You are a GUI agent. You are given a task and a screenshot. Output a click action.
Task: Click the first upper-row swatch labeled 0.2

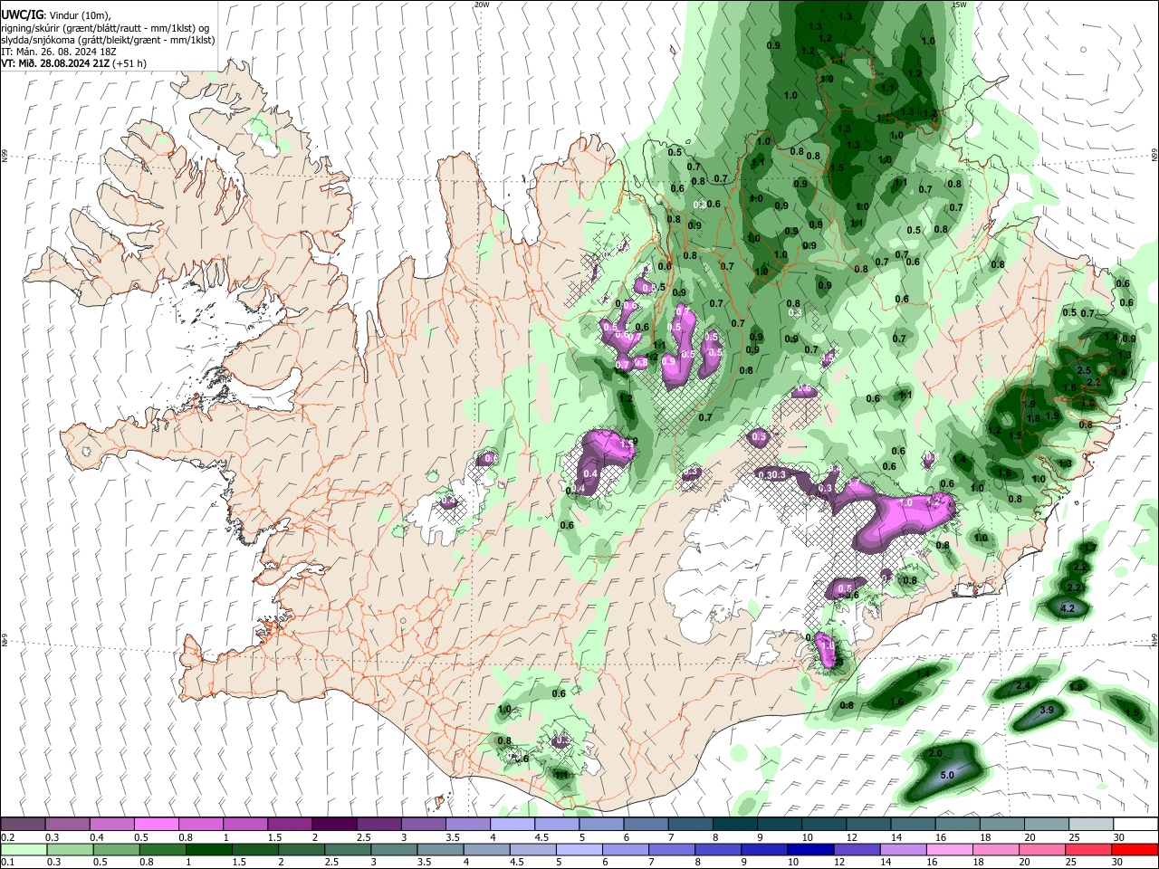click(24, 825)
